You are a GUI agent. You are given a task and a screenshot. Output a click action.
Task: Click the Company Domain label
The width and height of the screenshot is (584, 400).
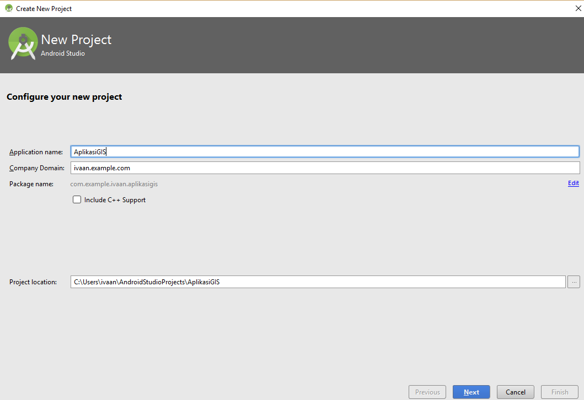point(36,167)
